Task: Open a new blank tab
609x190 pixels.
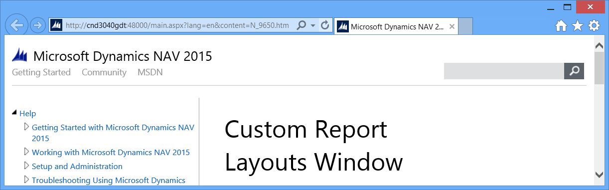Action: pyautogui.click(x=465, y=26)
